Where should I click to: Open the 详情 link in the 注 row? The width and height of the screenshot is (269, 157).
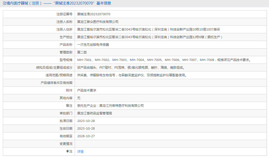click(80, 152)
